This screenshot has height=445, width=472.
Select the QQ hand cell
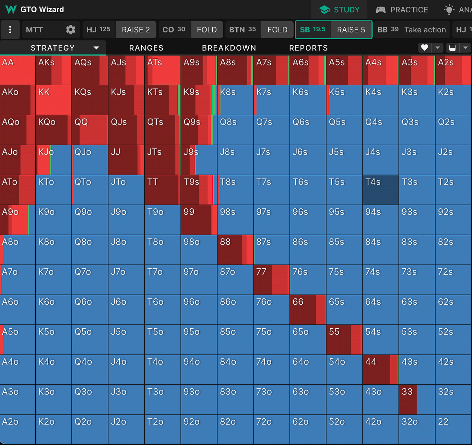(x=90, y=130)
